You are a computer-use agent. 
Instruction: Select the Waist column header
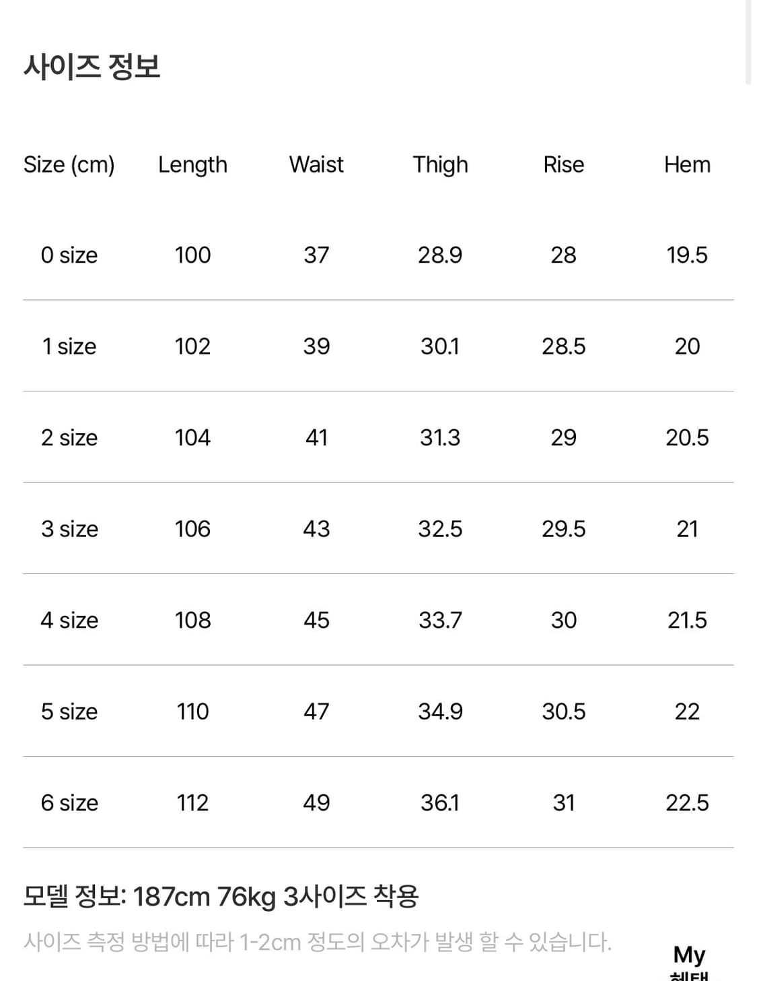coord(316,164)
